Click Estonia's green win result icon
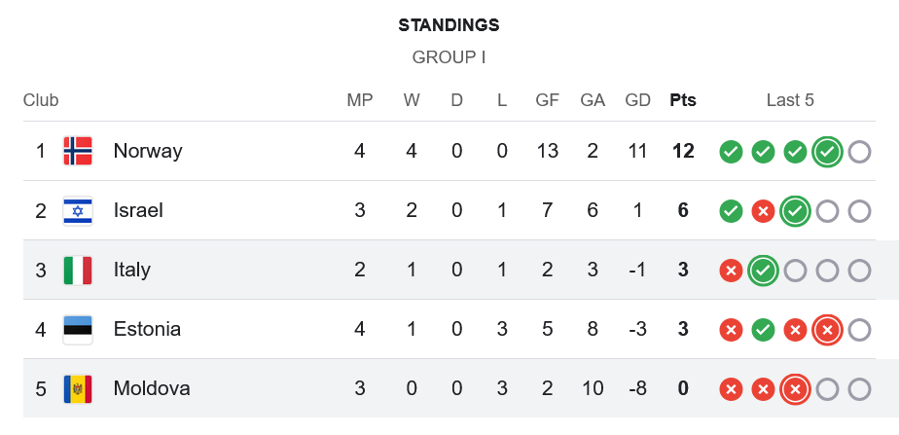The image size is (899, 435). click(763, 330)
